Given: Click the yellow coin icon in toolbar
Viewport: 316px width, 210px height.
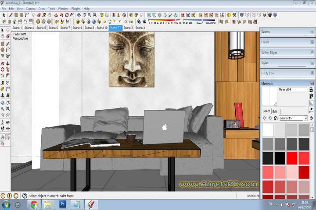Looking at the screenshot, I should tap(229, 15).
